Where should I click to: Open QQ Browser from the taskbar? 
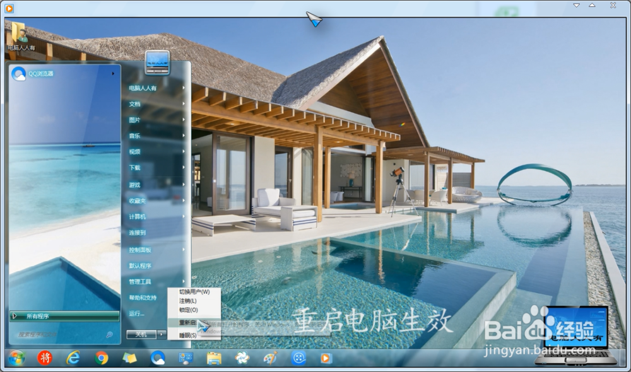157,358
